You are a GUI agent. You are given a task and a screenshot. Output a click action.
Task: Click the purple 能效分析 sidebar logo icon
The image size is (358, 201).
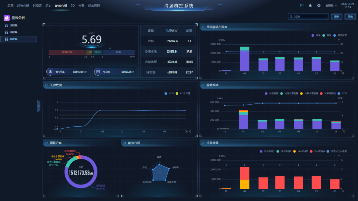point(7,18)
